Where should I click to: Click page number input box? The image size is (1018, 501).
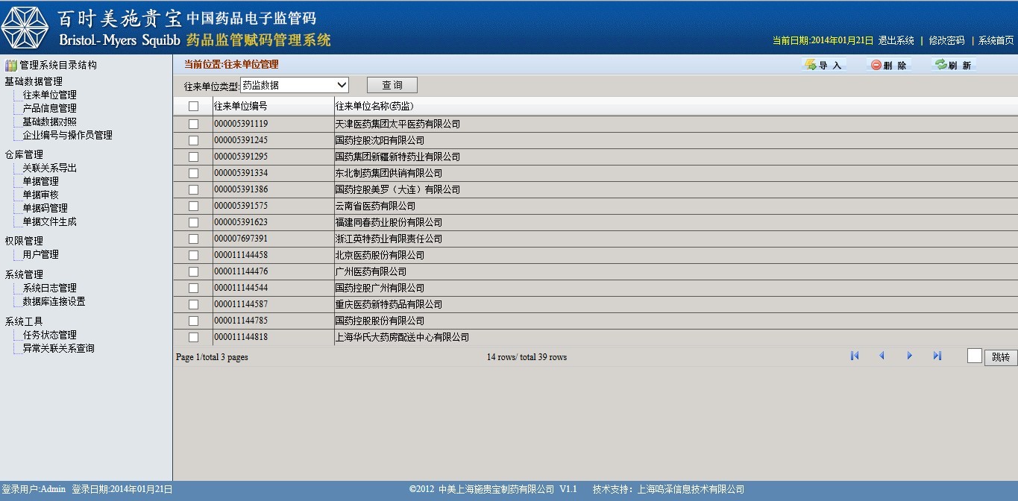tap(975, 356)
